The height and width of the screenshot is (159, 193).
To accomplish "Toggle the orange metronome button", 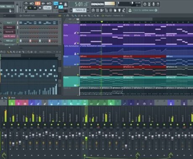I will coord(37,3).
